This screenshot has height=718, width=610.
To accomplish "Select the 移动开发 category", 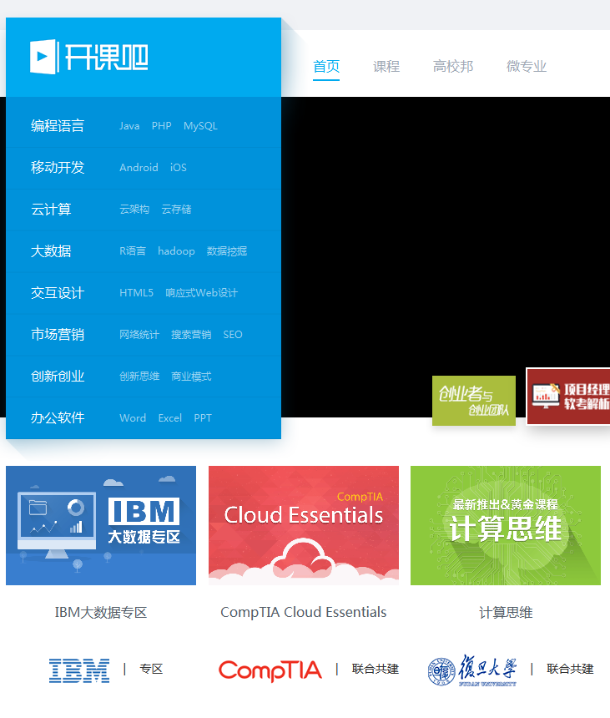I will click(58, 167).
